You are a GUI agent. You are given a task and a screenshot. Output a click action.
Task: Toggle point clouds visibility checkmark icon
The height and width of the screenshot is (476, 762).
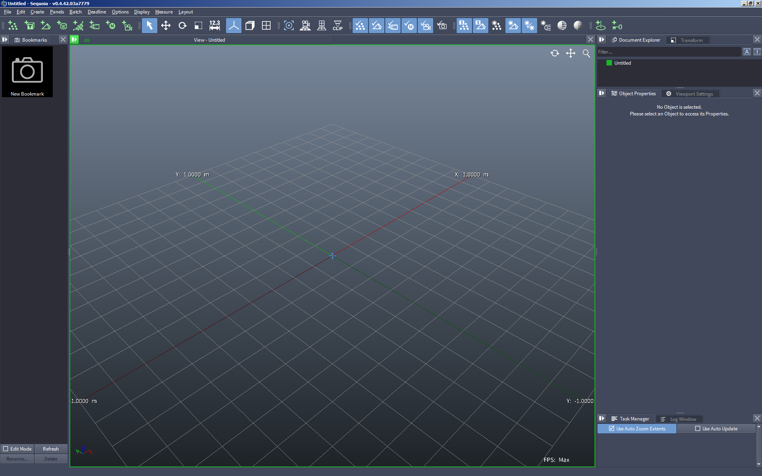click(x=360, y=26)
